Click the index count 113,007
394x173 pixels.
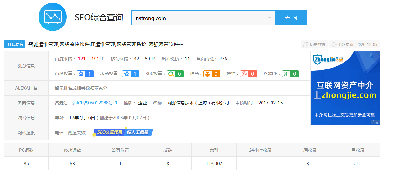click(x=214, y=163)
